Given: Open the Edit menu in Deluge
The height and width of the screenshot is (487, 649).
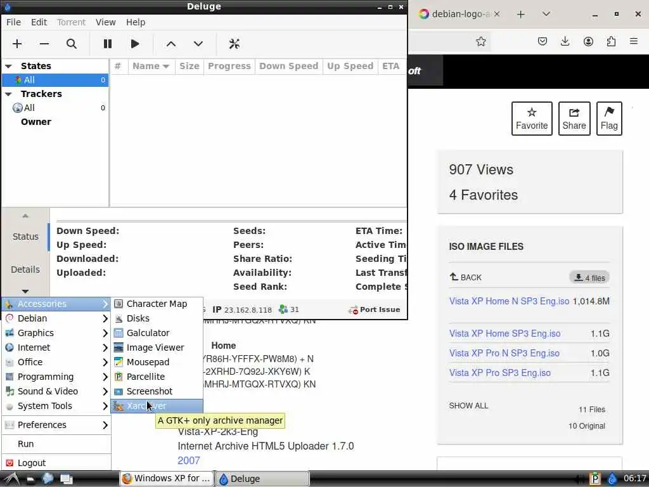Looking at the screenshot, I should tap(39, 22).
